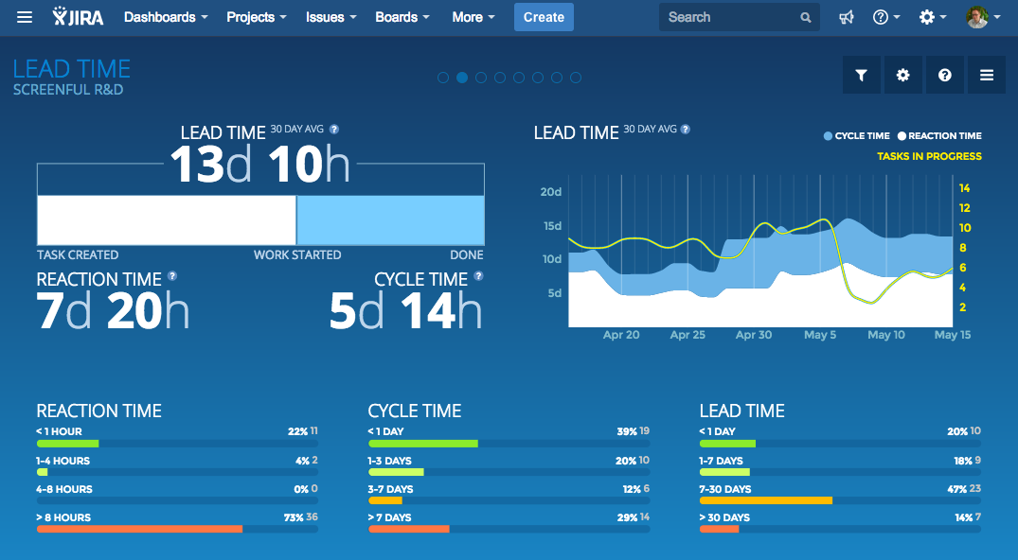Click the May 5 chart axis label
Screen dimensions: 1018x560
point(820,335)
